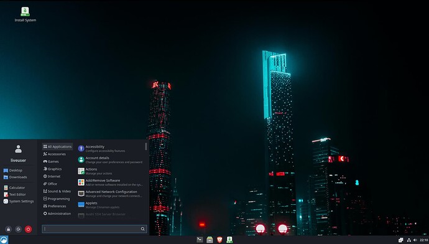
Task: Click the window overview tray icon
Action: 400,240
